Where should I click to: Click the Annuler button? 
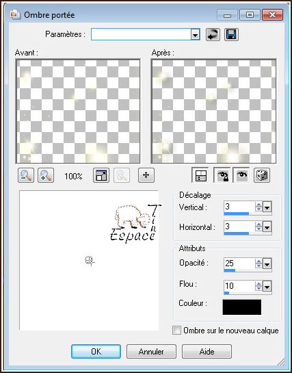[x=151, y=352]
